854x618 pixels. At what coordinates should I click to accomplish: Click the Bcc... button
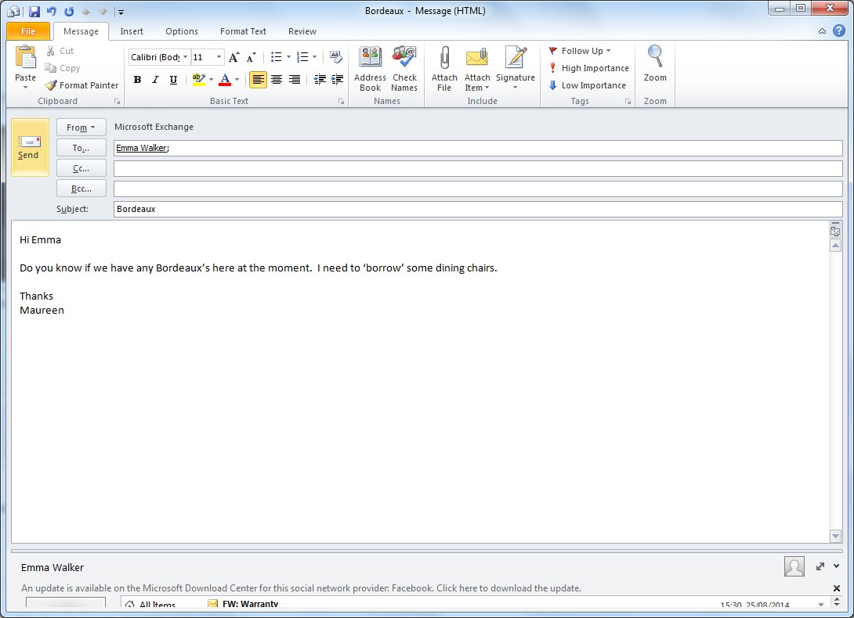coord(81,189)
